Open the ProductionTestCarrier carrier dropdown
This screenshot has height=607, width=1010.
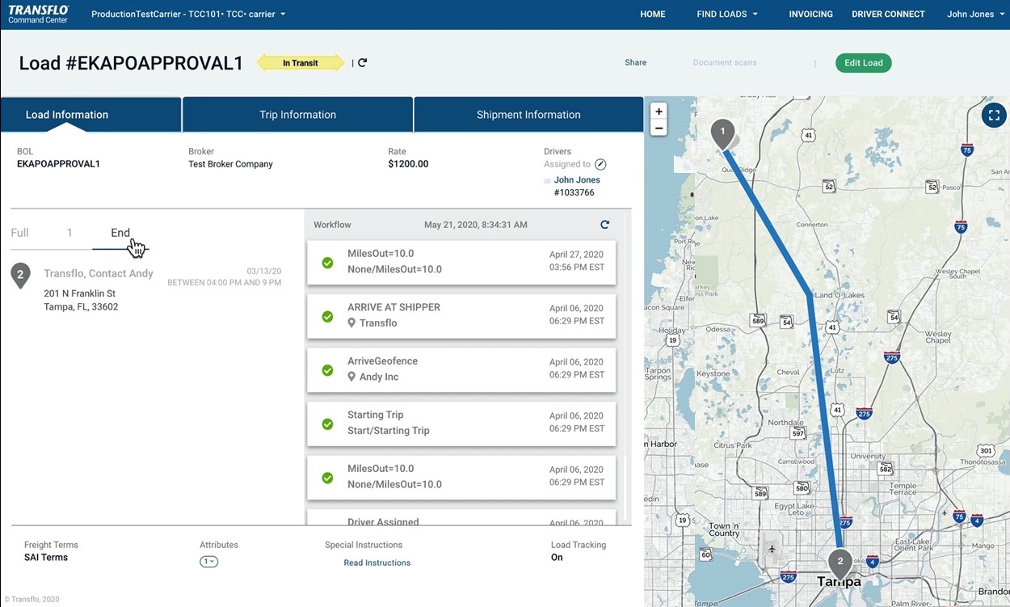click(188, 14)
